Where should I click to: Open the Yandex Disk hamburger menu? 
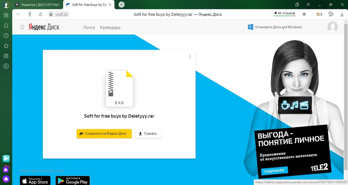(x=22, y=27)
